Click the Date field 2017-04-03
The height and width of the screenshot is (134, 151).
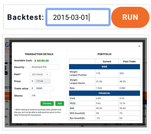(x=40, y=75)
